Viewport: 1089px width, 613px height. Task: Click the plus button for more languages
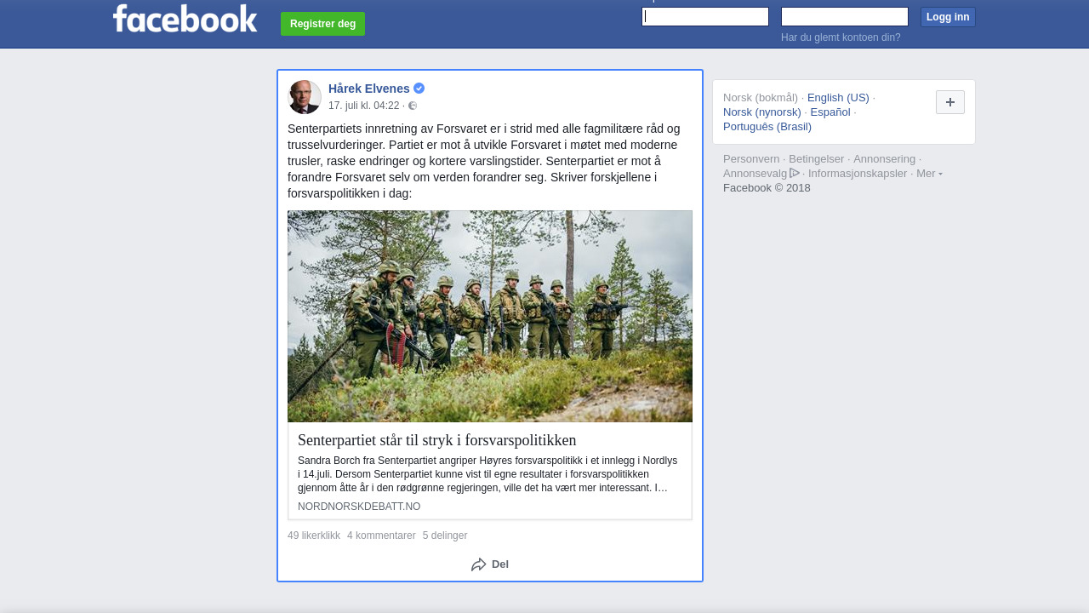950,102
